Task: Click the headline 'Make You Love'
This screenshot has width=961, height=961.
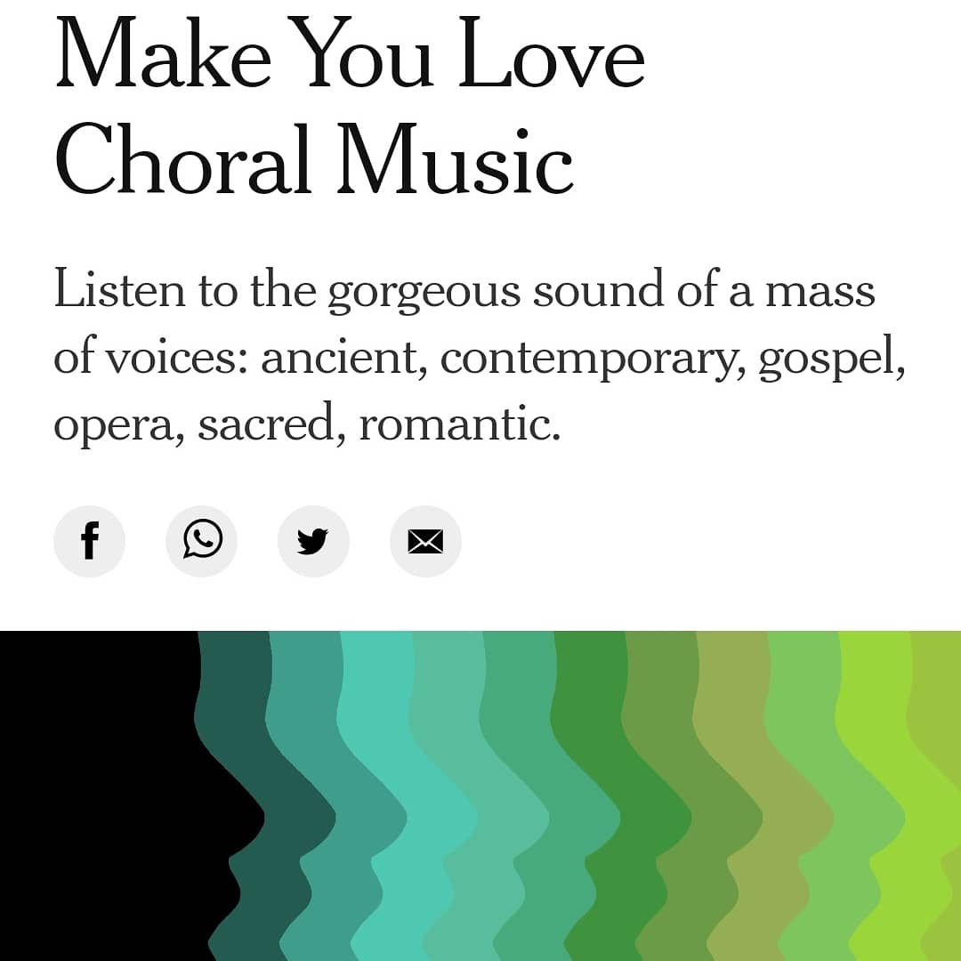Action: pos(350,52)
